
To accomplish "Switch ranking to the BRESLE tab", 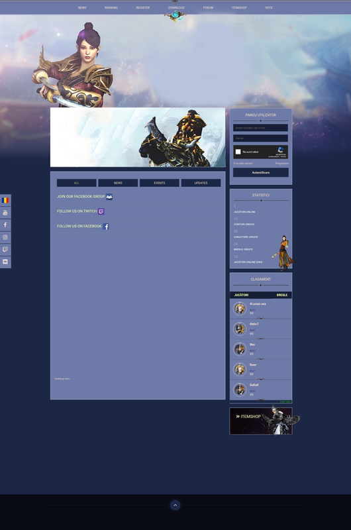I will [282, 295].
